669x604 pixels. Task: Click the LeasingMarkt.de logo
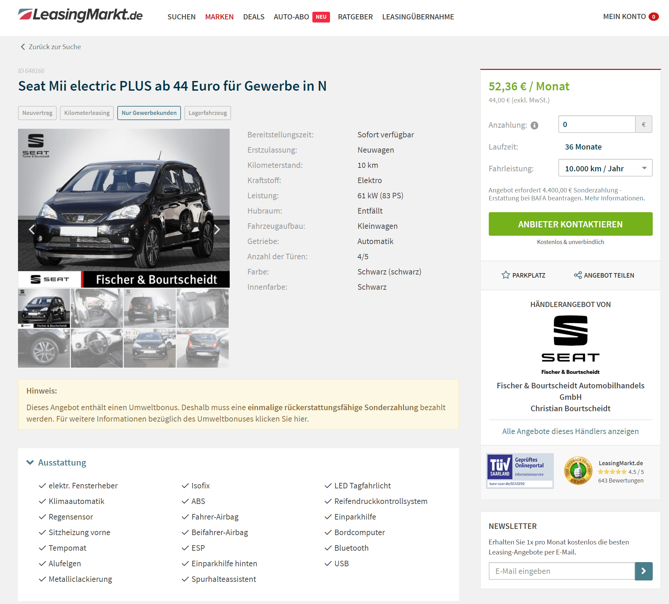pyautogui.click(x=80, y=15)
